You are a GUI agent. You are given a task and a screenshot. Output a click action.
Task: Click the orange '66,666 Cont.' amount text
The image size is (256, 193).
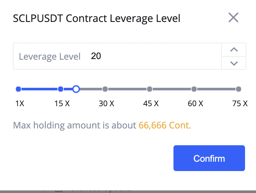pos(165,125)
